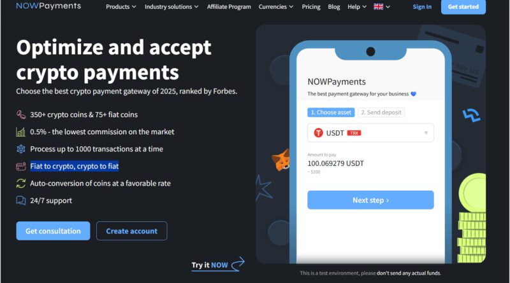
Task: Click the Sign In link
Action: point(422,6)
